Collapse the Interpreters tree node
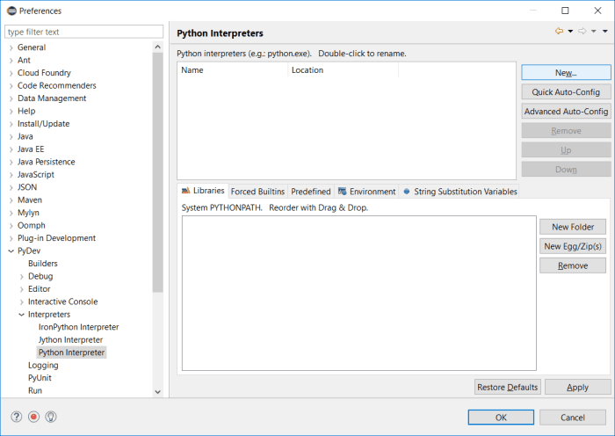The image size is (615, 436). [x=22, y=315]
